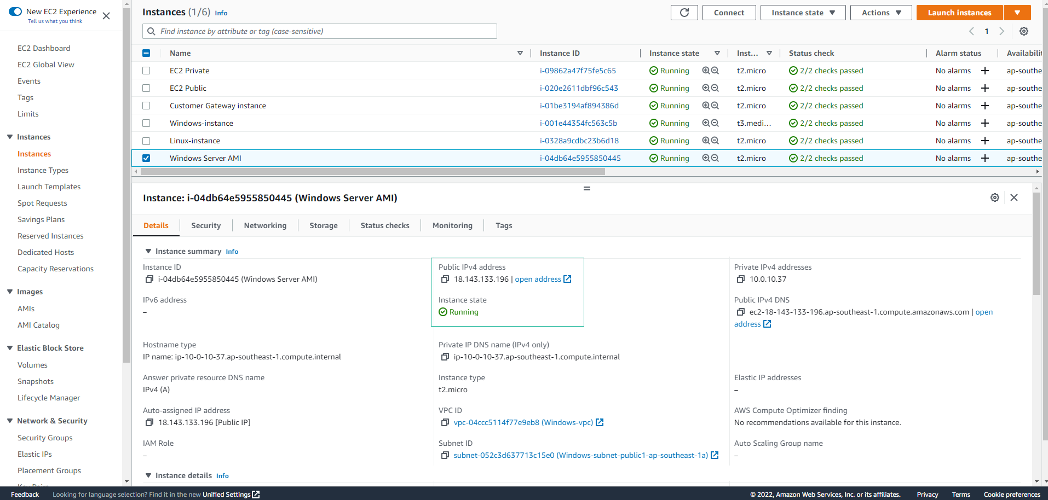Copy private IPv4 address 10.0.10.37
The width and height of the screenshot is (1048, 500).
pyautogui.click(x=740, y=280)
